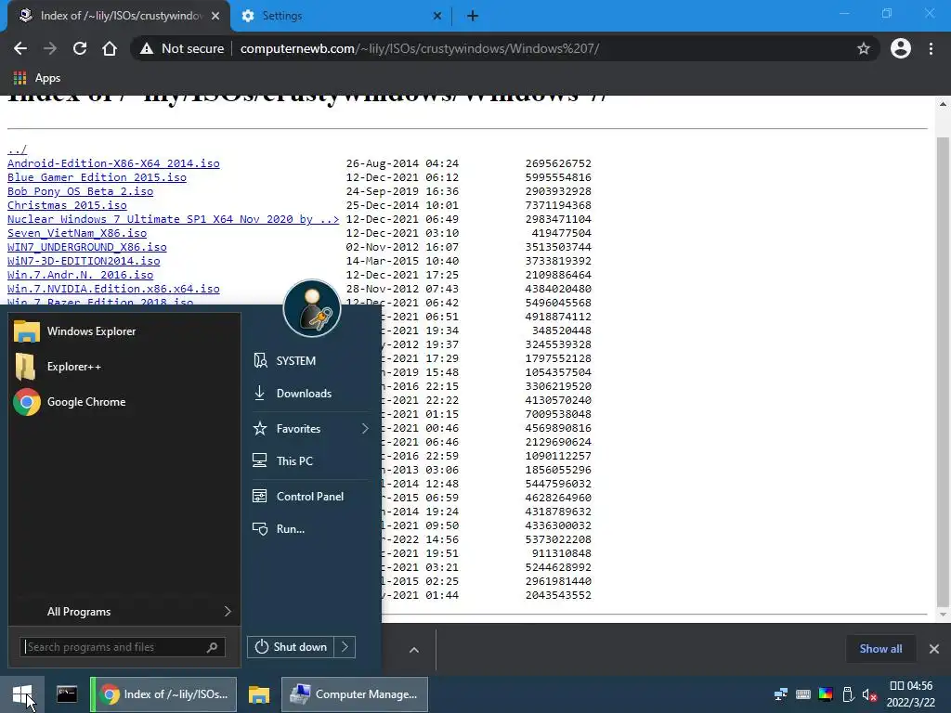This screenshot has height=713, width=951.
Task: Switch to the Index of /~lily/ISOs tab
Action: [x=118, y=16]
